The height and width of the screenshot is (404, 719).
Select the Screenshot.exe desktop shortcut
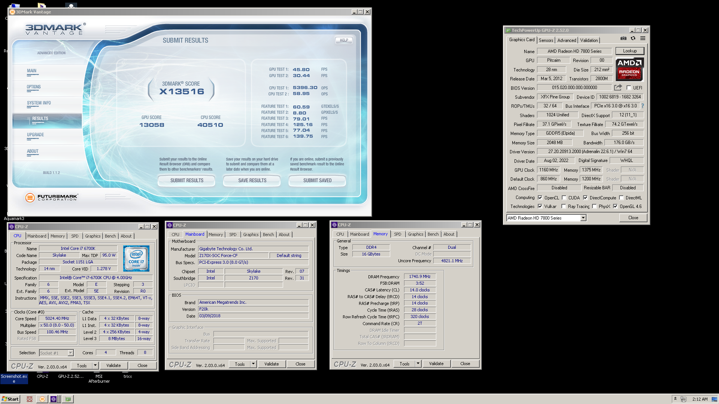(x=14, y=379)
